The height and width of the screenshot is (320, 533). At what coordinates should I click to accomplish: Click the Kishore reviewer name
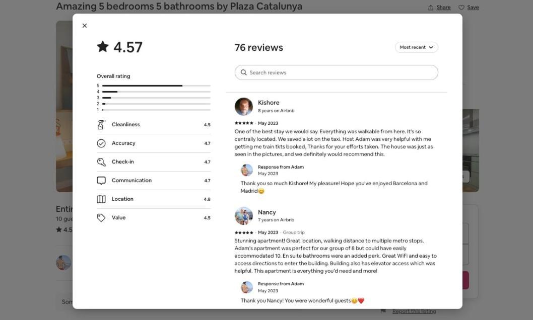pos(269,103)
